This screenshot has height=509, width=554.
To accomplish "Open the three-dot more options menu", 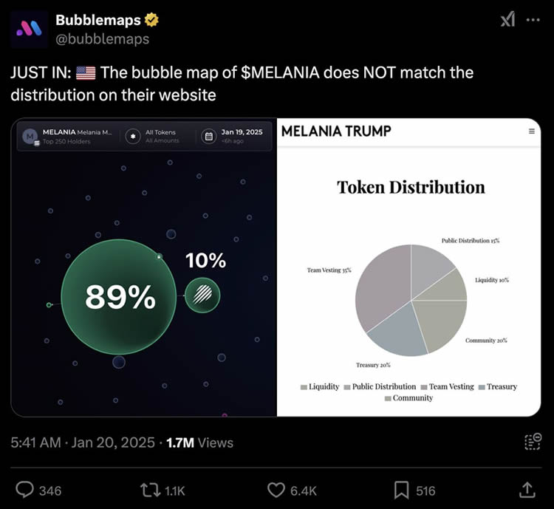I will coord(533,20).
